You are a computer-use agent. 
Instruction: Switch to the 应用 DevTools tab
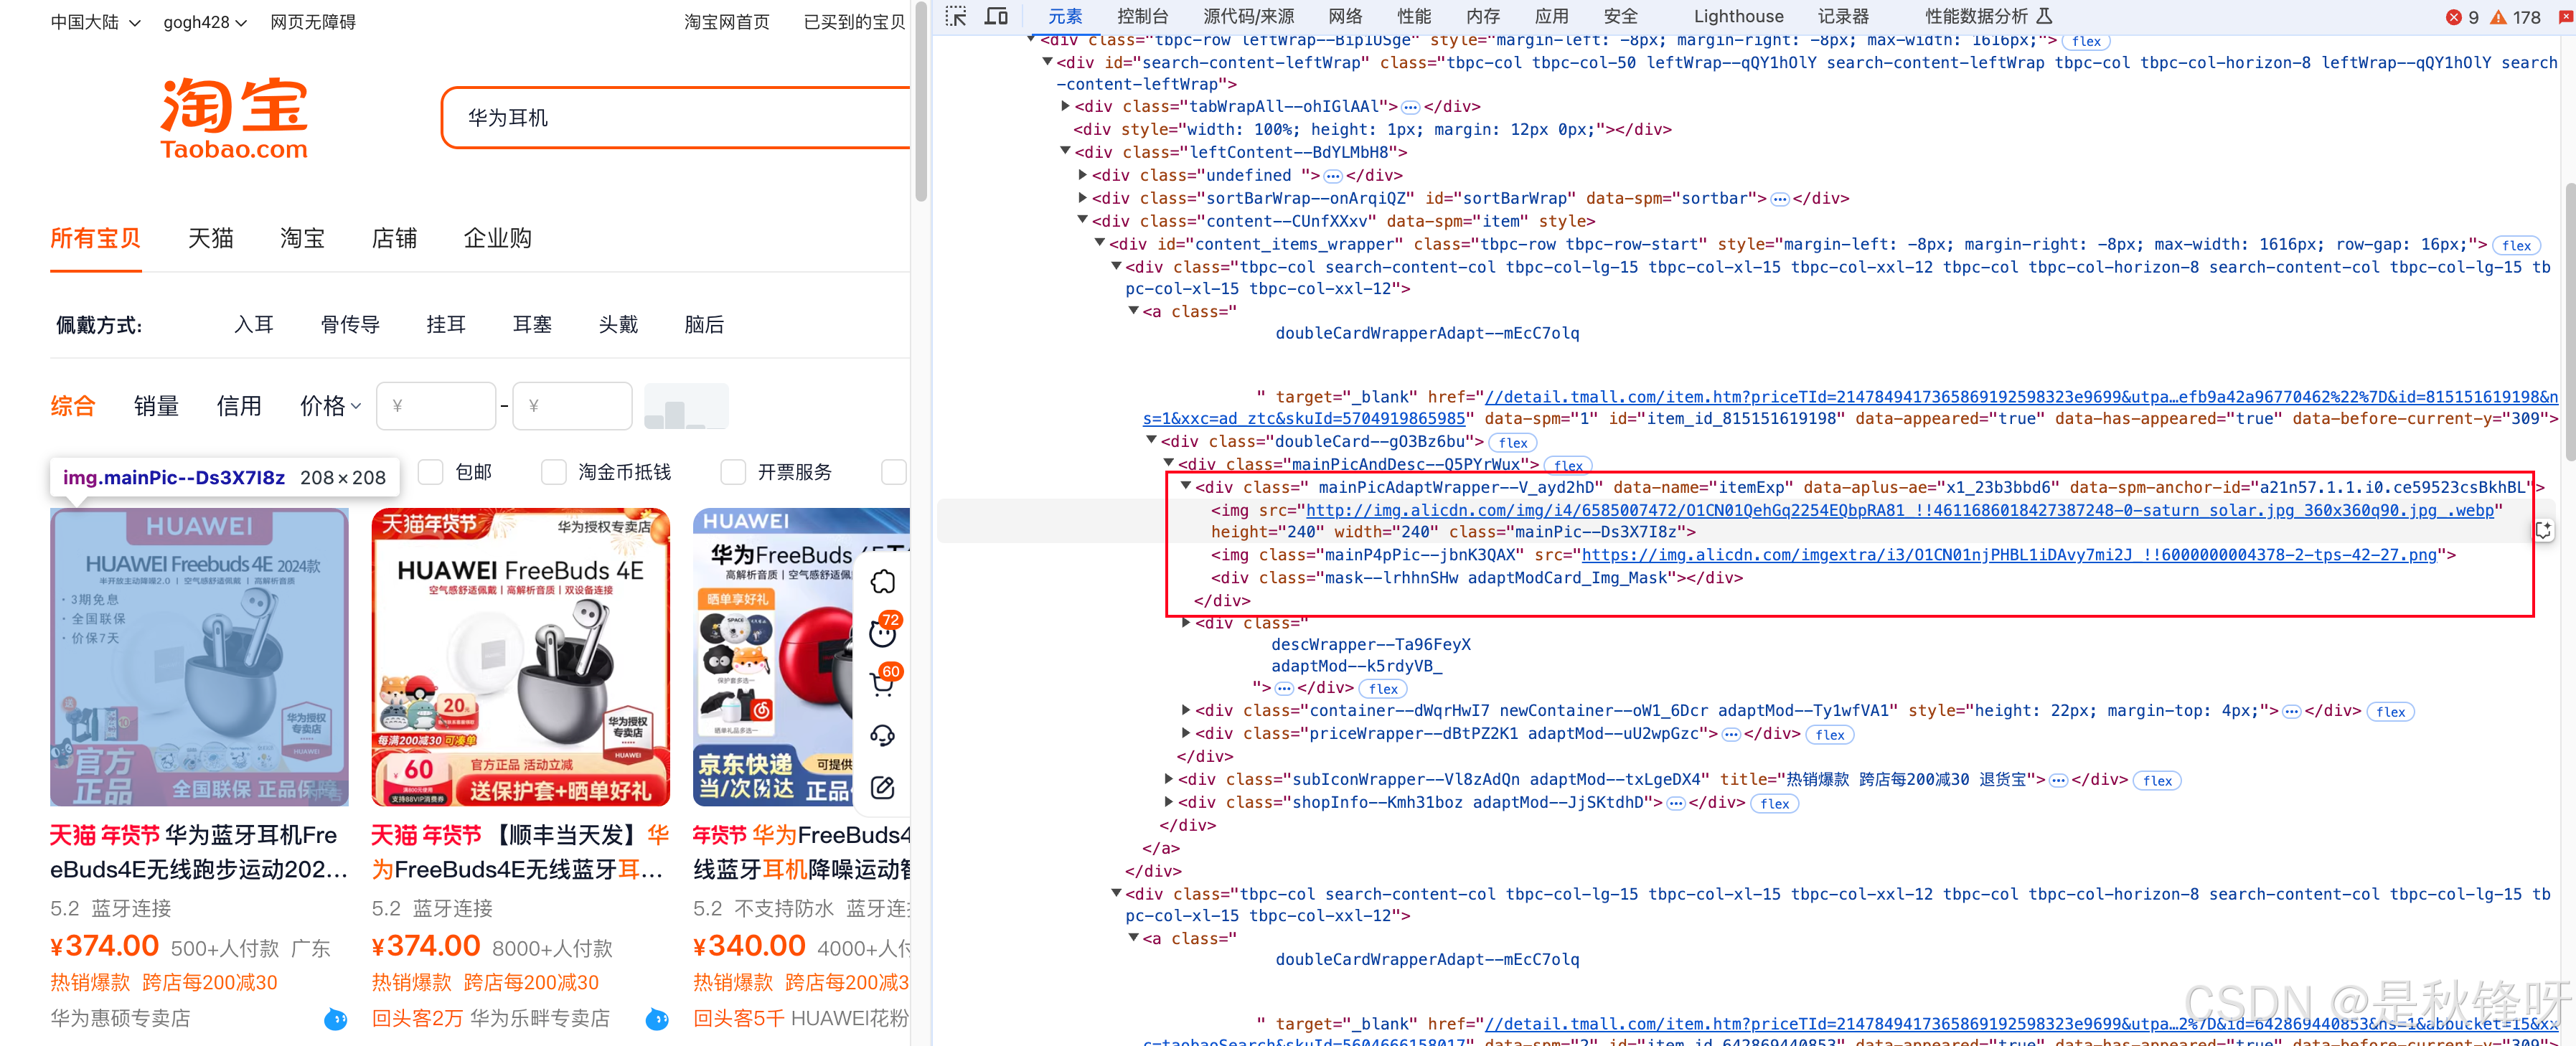pyautogui.click(x=1552, y=16)
